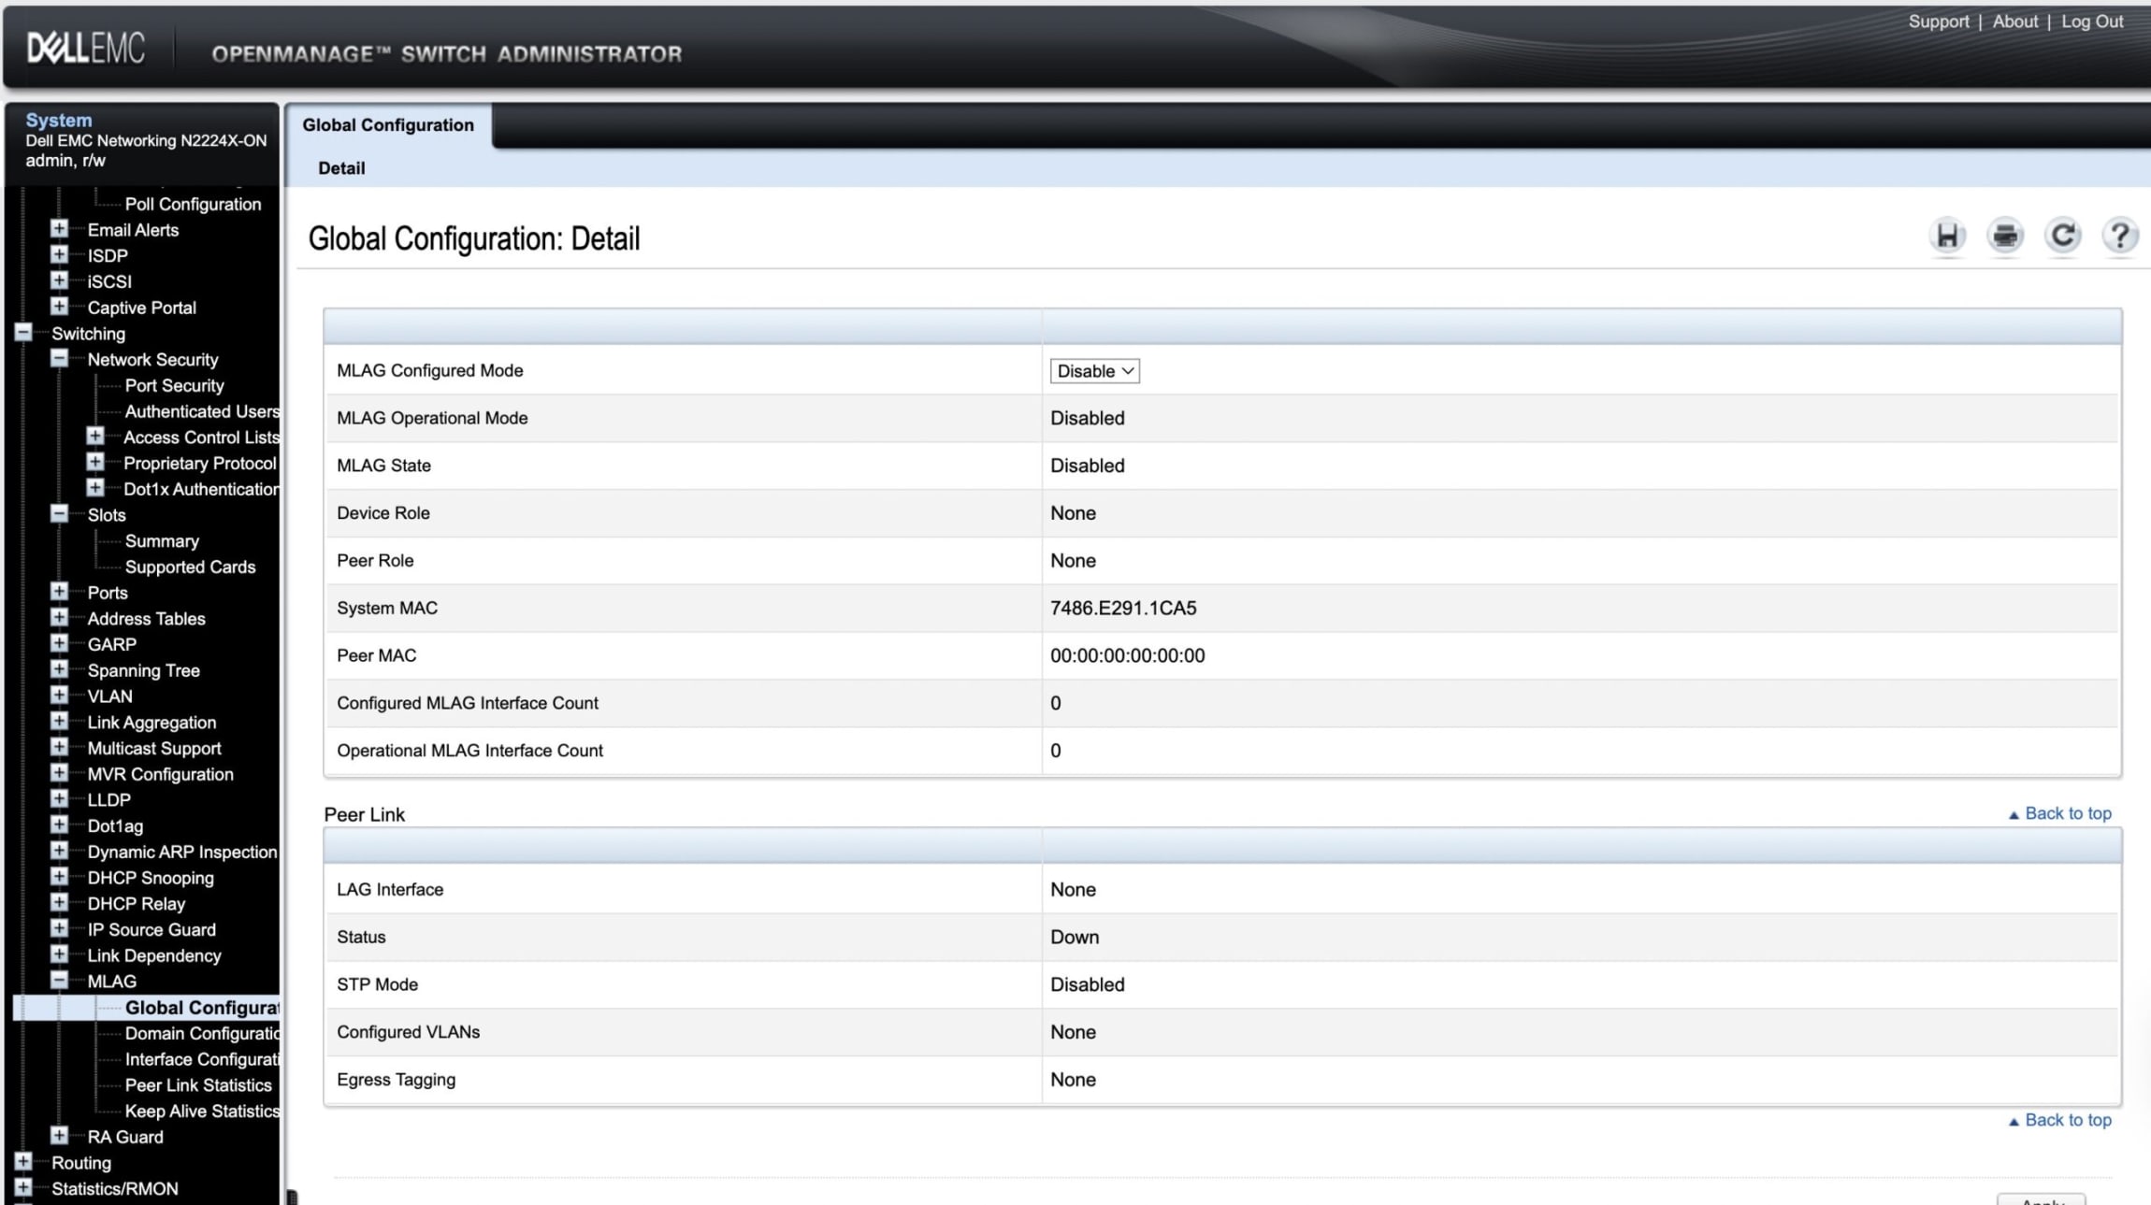Open the Help question mark icon

pyautogui.click(x=2119, y=236)
